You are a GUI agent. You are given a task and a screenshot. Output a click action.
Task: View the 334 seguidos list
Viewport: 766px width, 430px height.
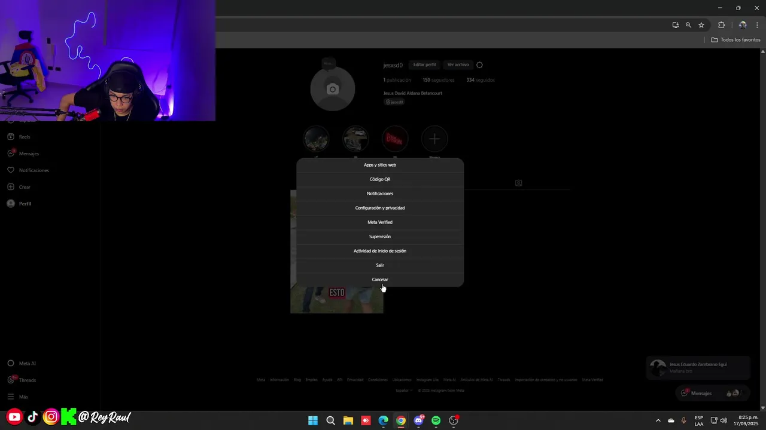pyautogui.click(x=481, y=80)
